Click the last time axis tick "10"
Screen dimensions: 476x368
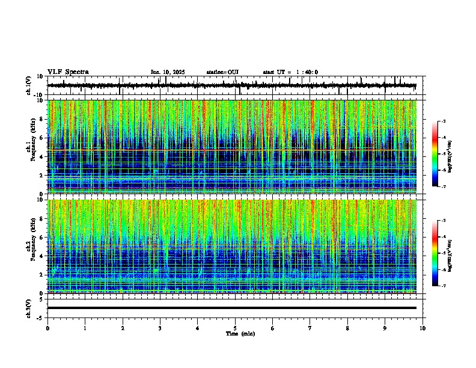[x=423, y=328]
